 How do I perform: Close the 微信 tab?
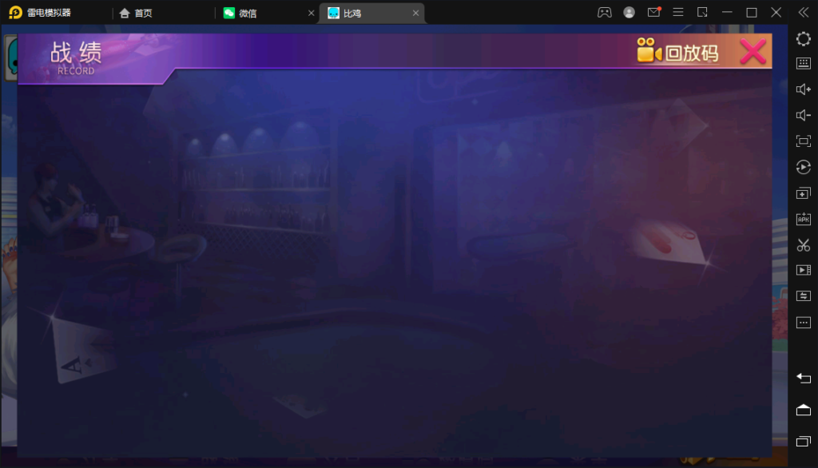click(x=312, y=13)
